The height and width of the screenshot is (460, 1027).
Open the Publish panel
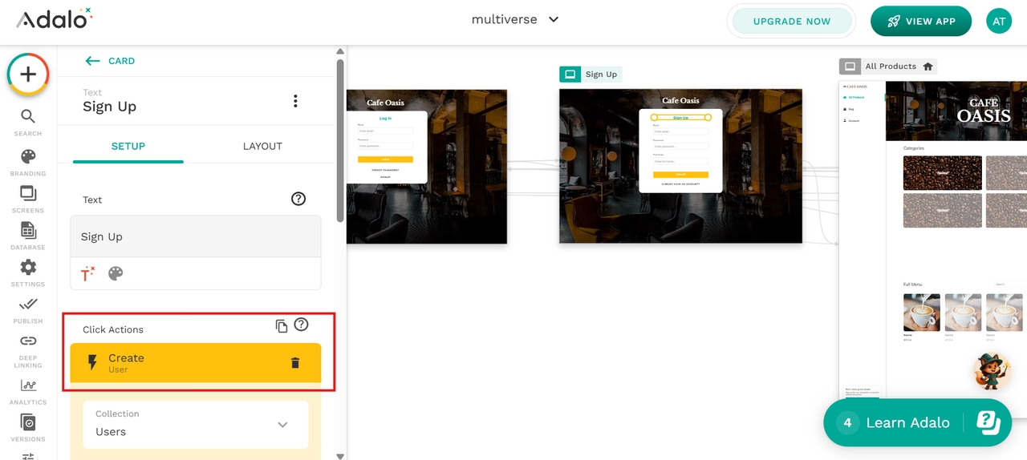pos(28,310)
